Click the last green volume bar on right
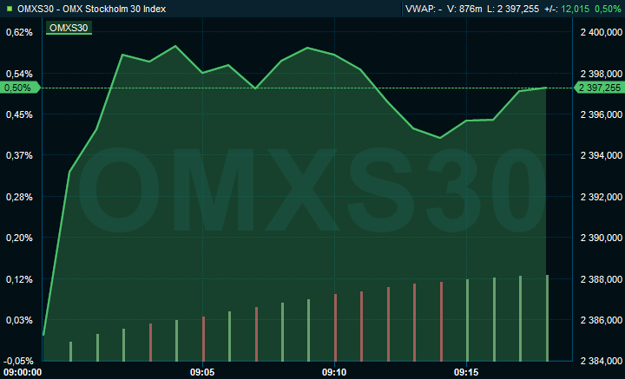 coord(547,318)
